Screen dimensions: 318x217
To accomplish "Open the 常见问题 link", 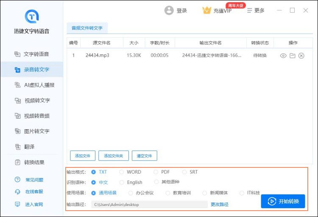I will 34,180.
